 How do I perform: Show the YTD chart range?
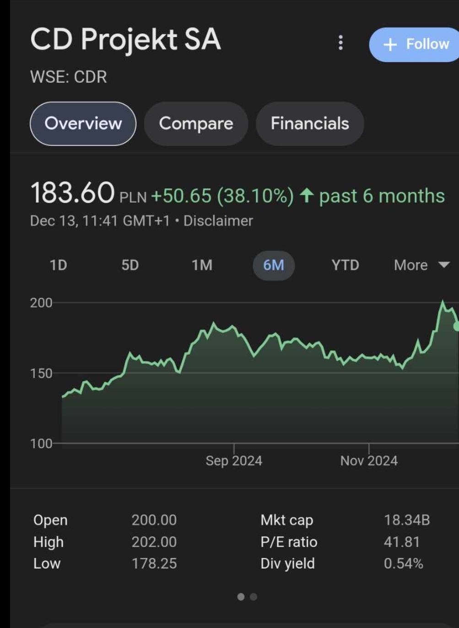coord(345,265)
